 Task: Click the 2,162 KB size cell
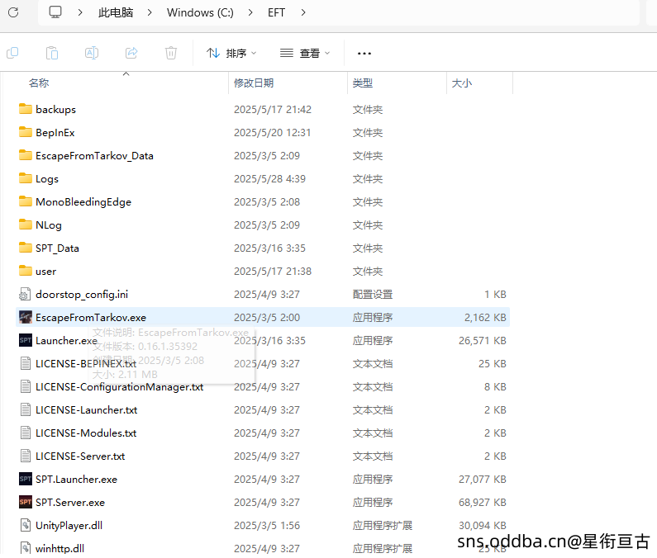485,318
